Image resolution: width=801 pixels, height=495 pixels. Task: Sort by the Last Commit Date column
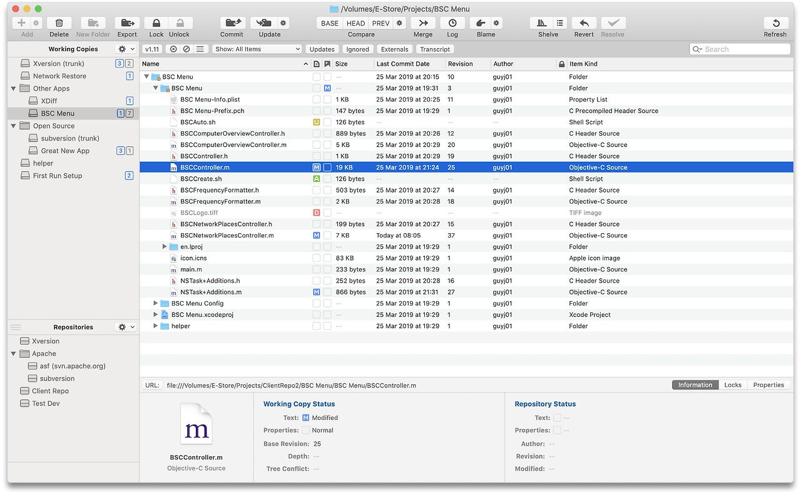point(409,64)
